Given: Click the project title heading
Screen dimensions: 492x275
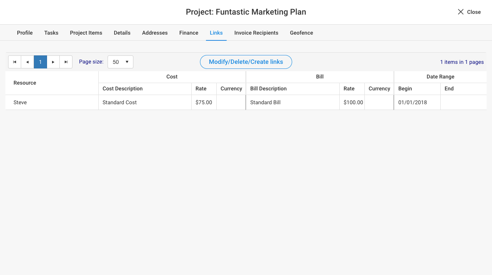Looking at the screenshot, I should click(246, 12).
